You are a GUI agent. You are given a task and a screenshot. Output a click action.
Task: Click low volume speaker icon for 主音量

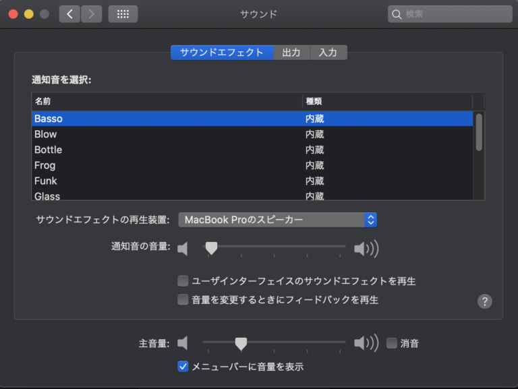pos(183,343)
